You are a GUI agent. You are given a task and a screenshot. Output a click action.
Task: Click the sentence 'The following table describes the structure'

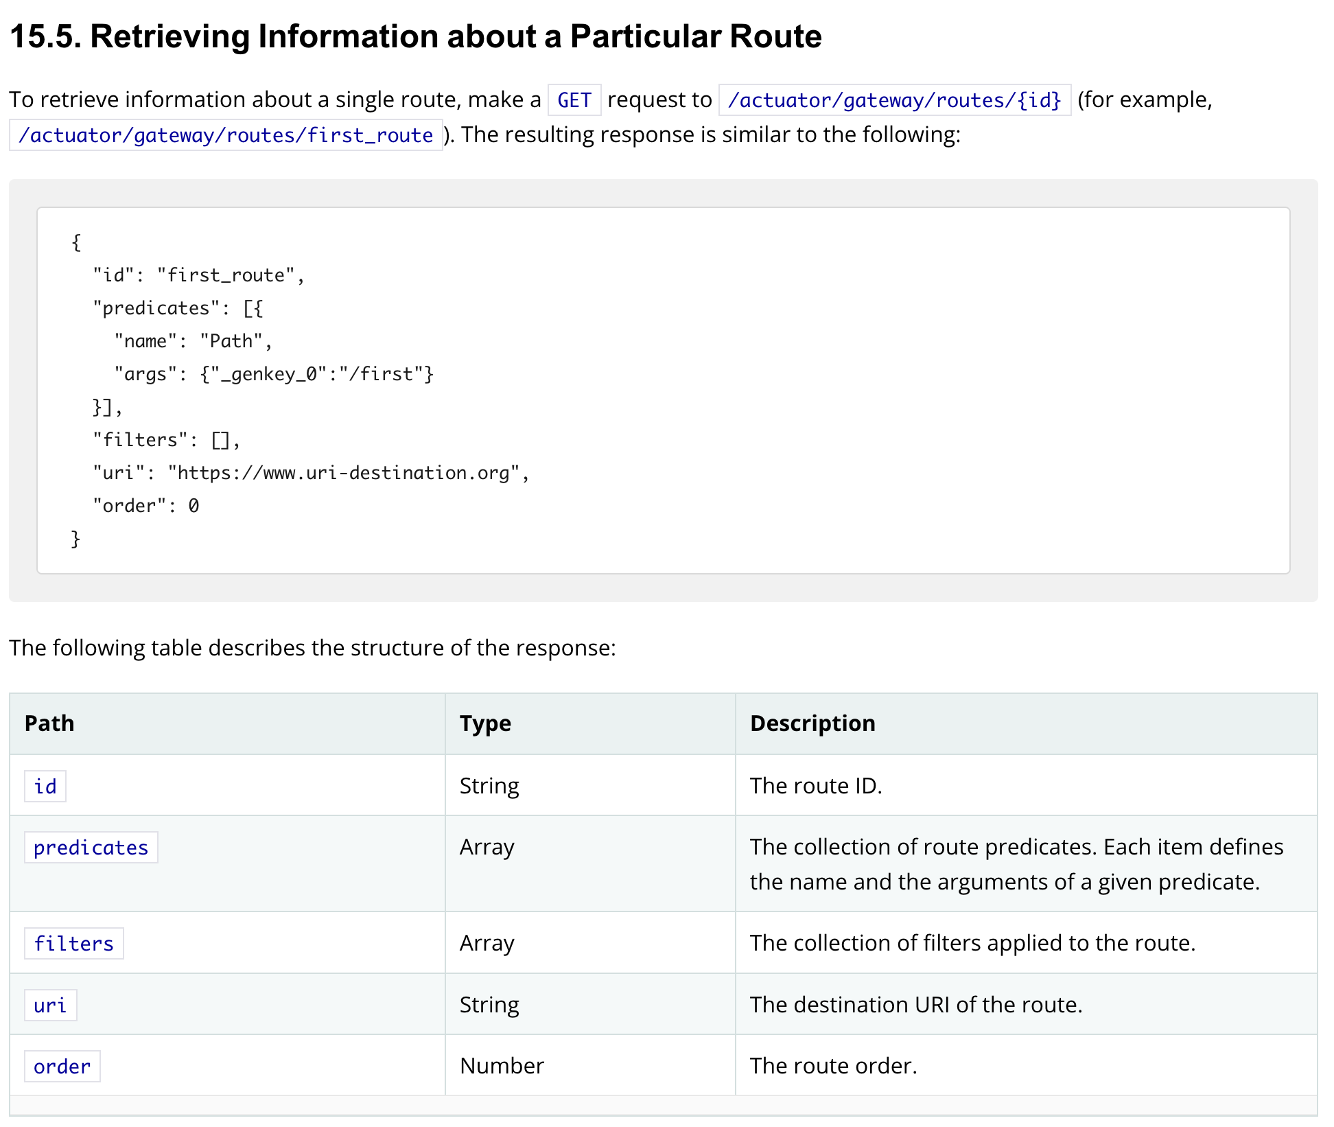point(312,648)
